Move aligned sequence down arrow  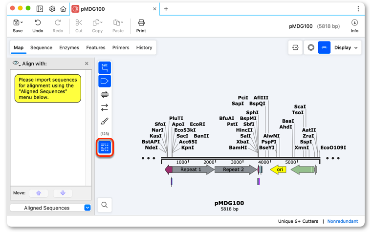pyautogui.click(x=63, y=193)
